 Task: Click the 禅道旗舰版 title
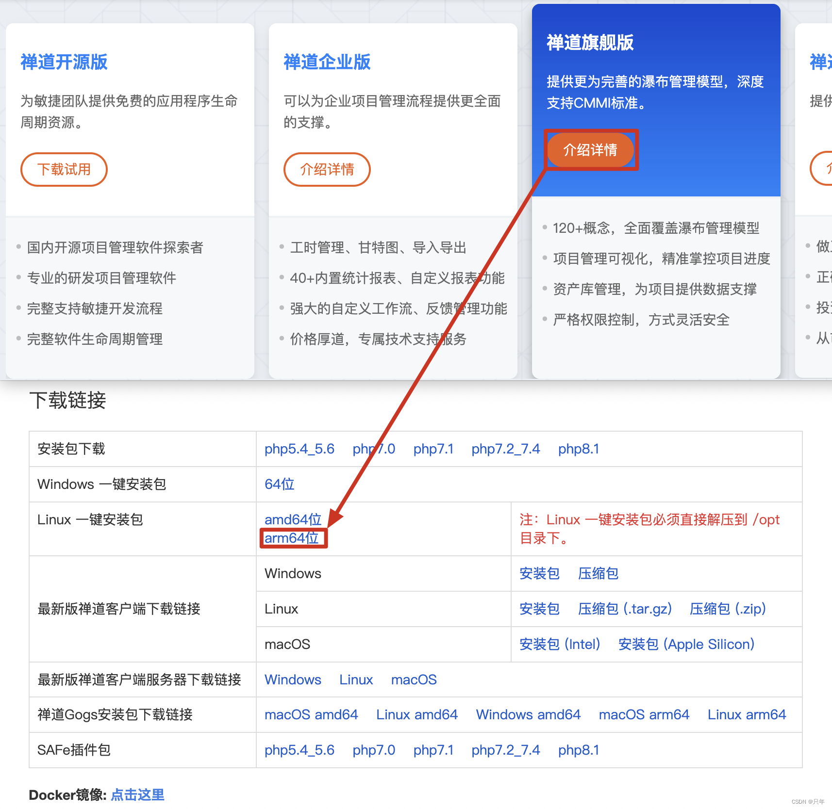[590, 43]
